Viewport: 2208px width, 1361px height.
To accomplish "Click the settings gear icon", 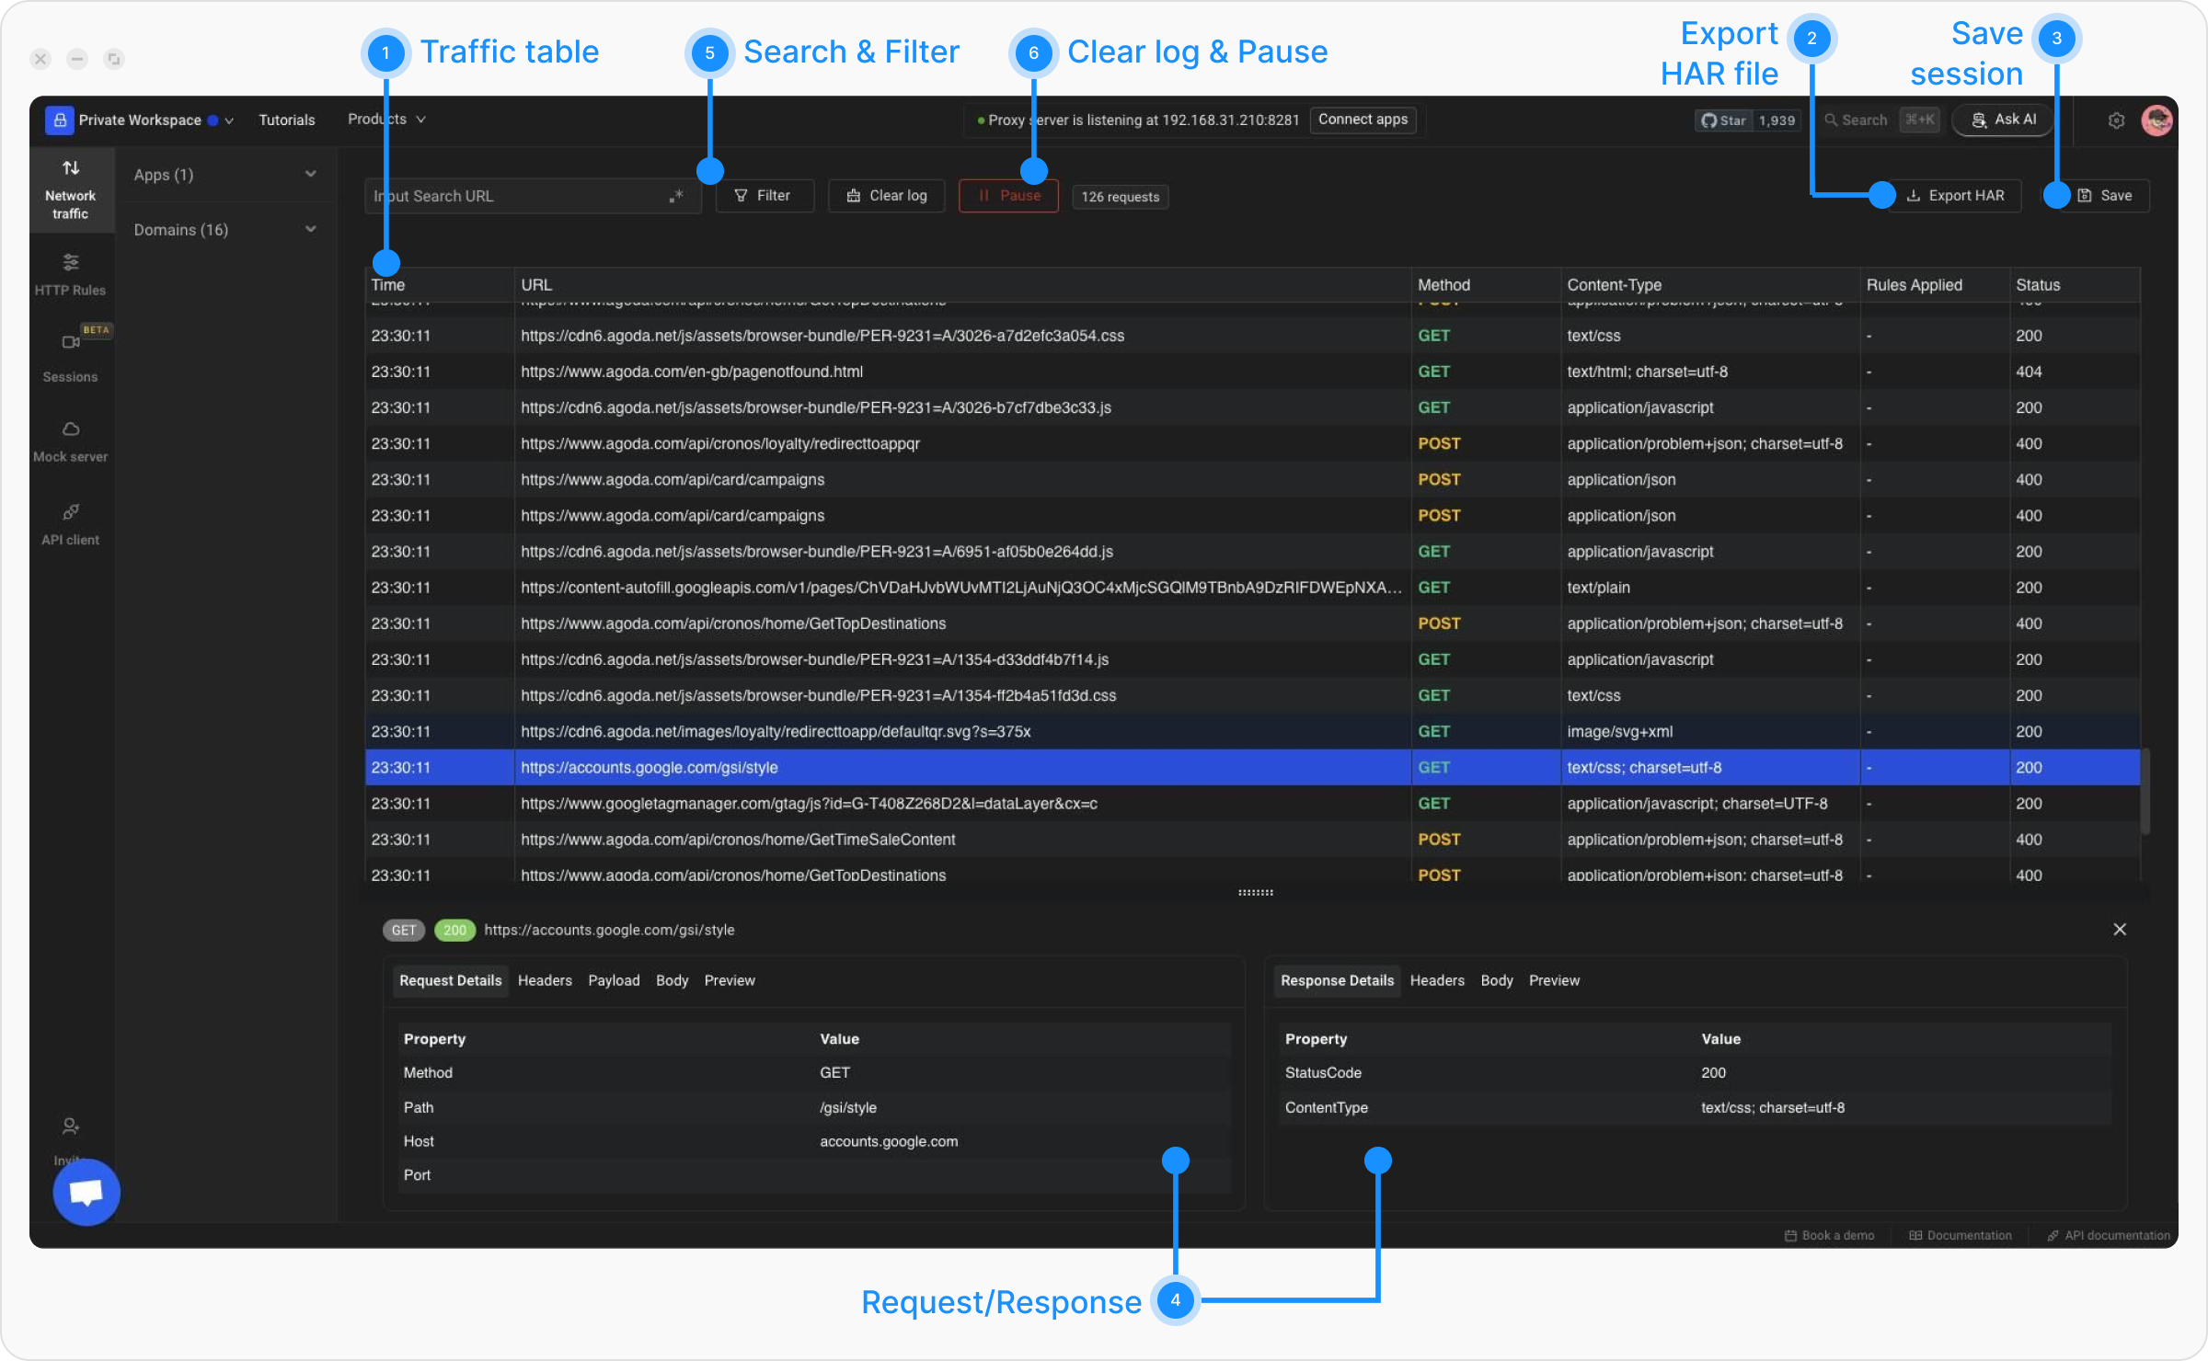I will (2116, 120).
